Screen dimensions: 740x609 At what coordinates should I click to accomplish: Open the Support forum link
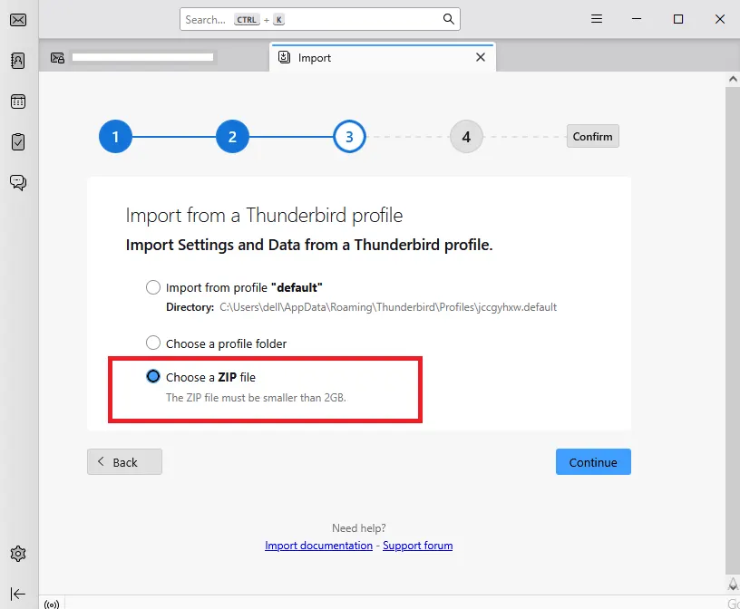[417, 545]
